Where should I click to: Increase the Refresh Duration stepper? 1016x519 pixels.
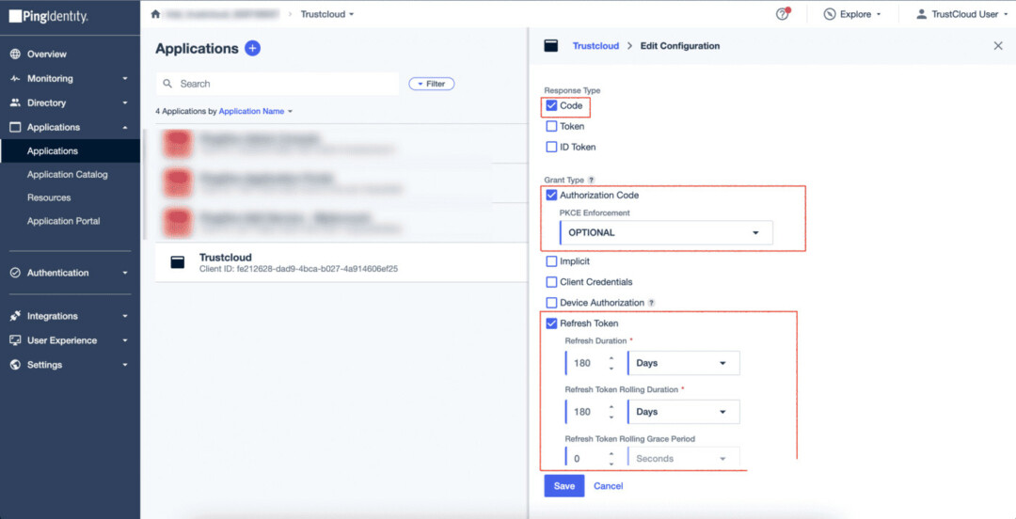coord(611,357)
